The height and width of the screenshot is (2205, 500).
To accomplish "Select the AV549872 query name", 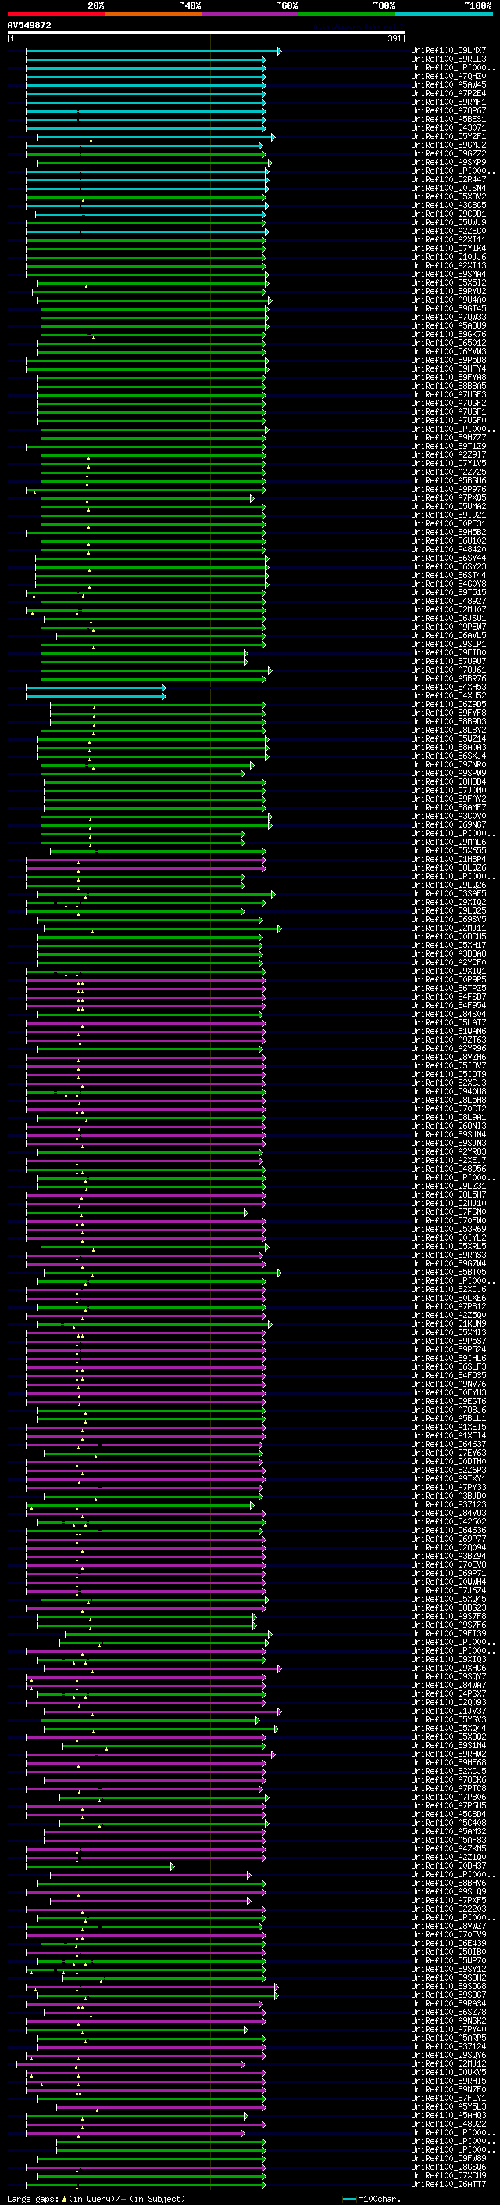I will [29, 26].
